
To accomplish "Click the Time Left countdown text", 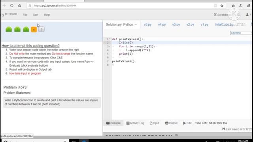I will point(211,123).
